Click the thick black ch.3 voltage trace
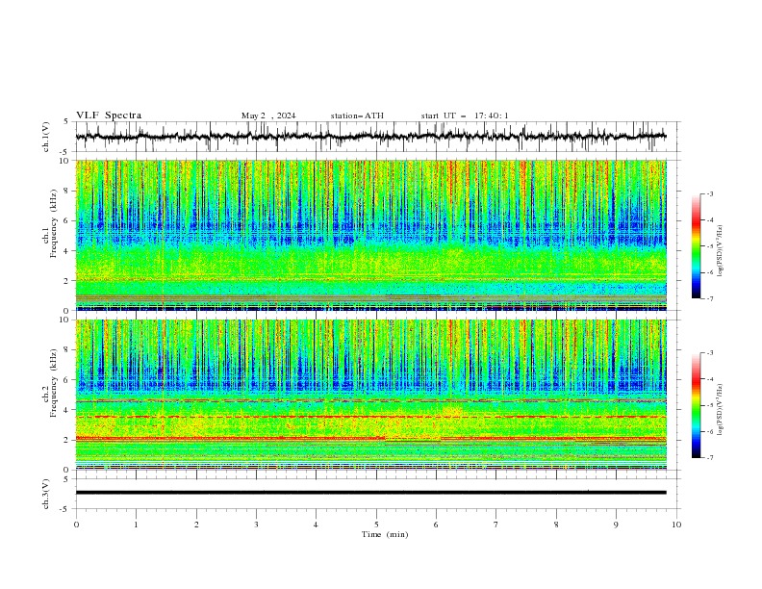The image size is (762, 589). tap(370, 493)
